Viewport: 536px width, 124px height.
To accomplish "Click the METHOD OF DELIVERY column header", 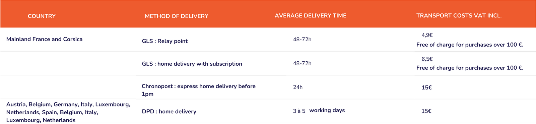I will pyautogui.click(x=177, y=16).
